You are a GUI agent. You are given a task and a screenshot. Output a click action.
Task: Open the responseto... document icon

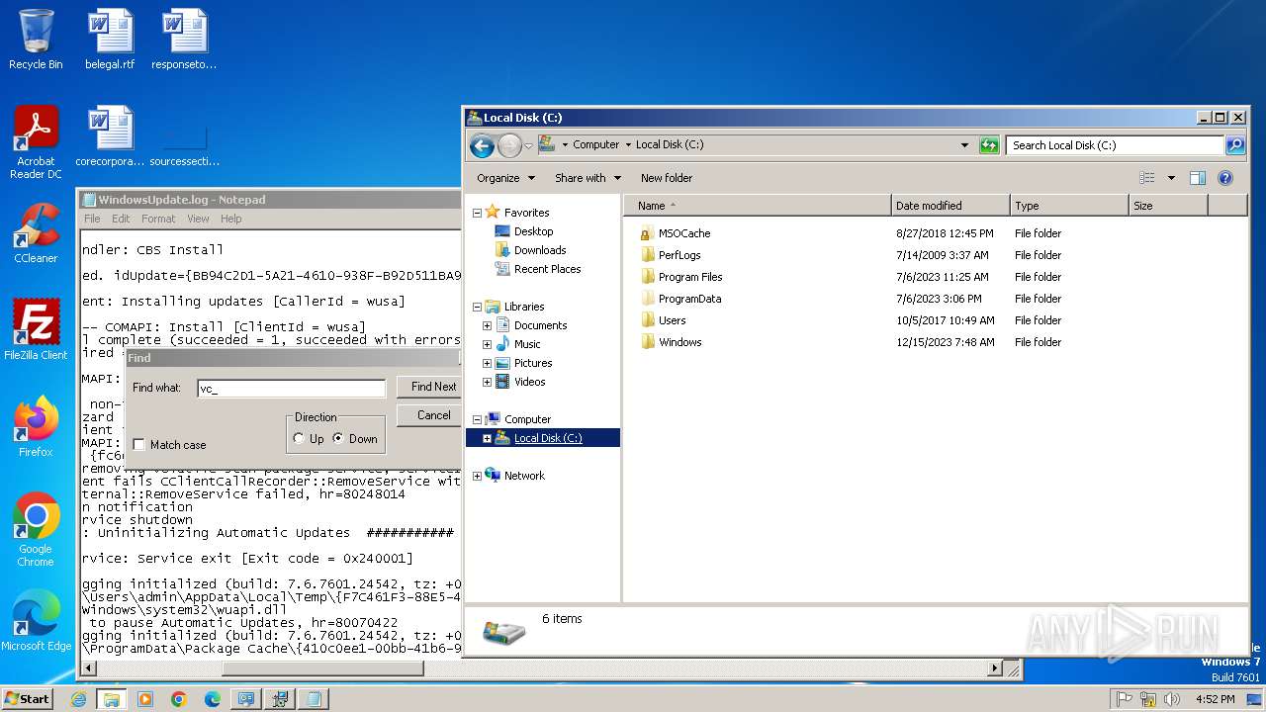coord(184,40)
